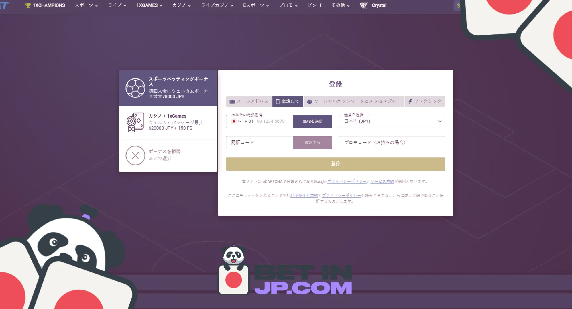572x309 pixels.
Task: Expand the スポーツ menu chevron
Action: click(x=97, y=5)
